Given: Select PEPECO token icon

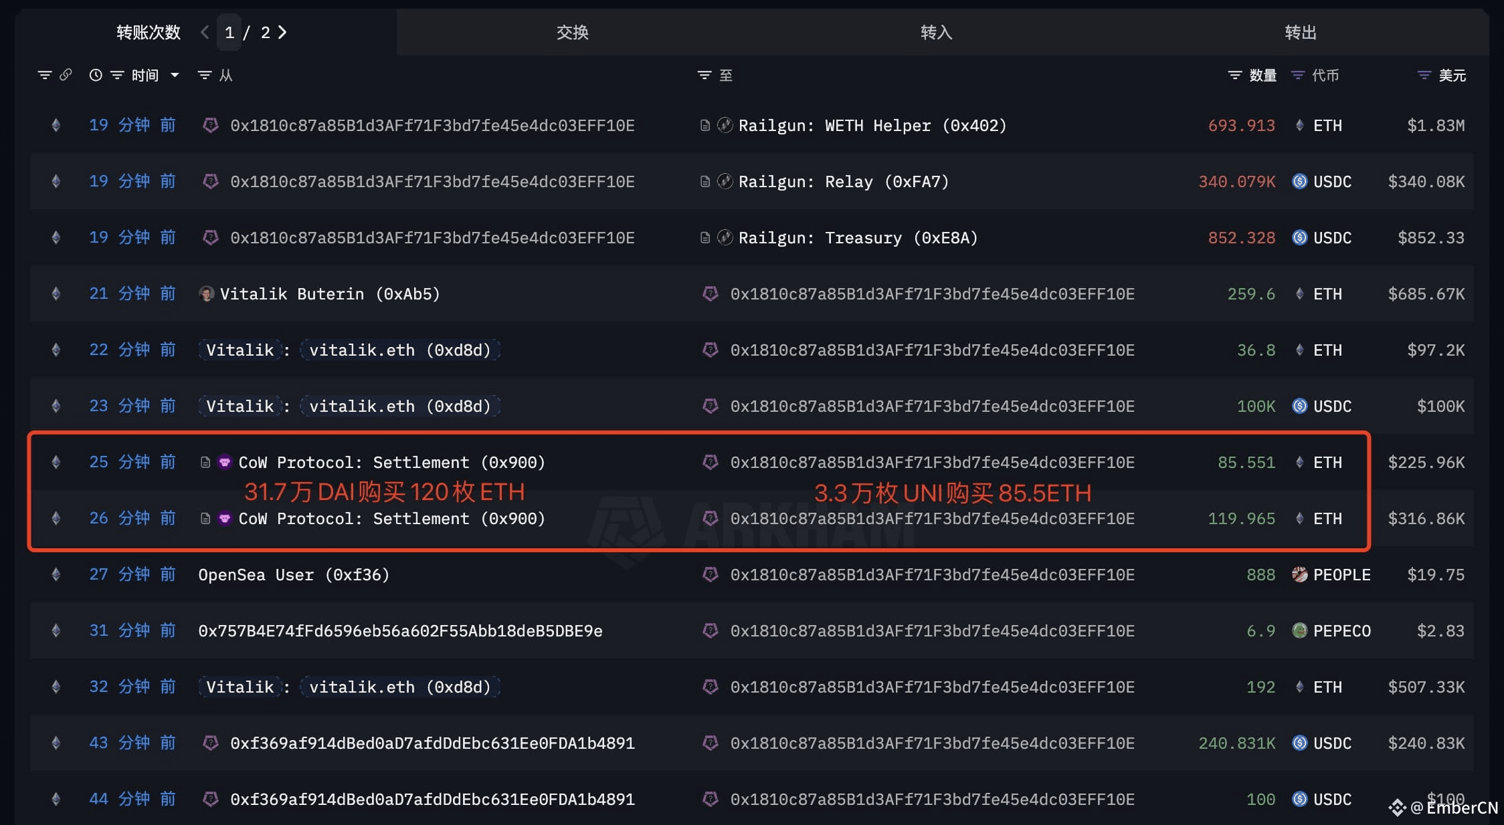Looking at the screenshot, I should pos(1299,631).
